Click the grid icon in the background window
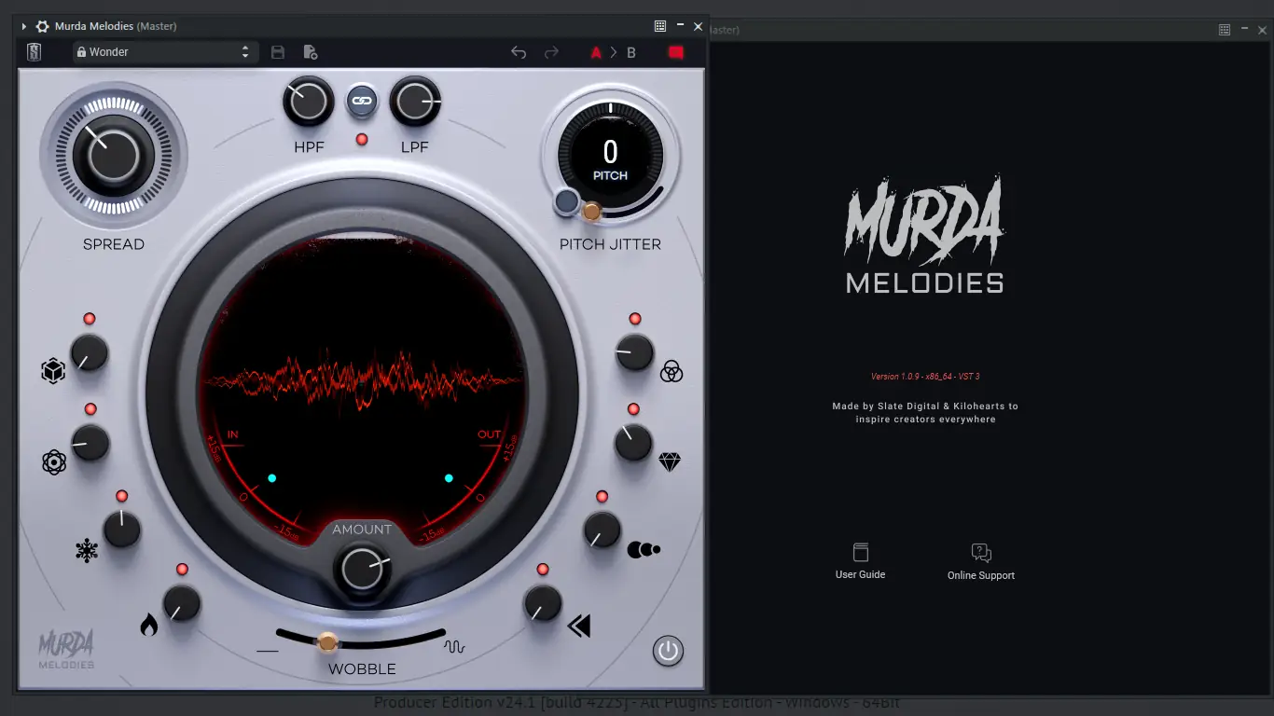This screenshot has height=716, width=1274. click(1225, 30)
